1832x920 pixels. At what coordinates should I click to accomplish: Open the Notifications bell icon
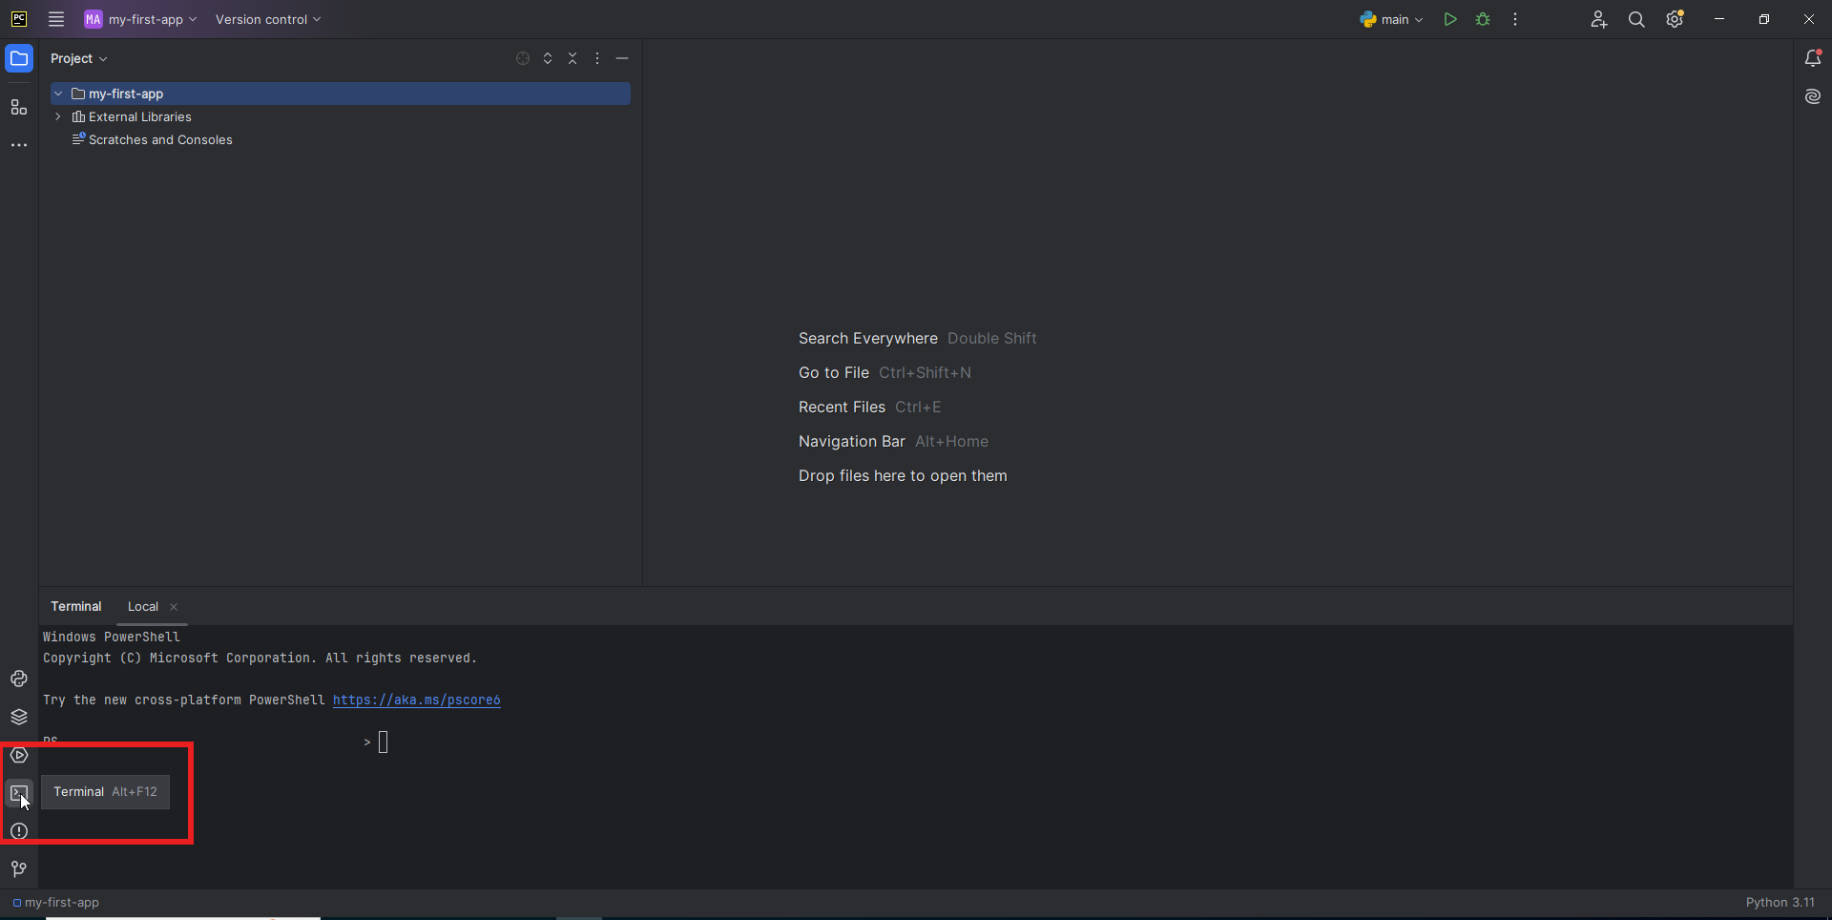point(1813,58)
